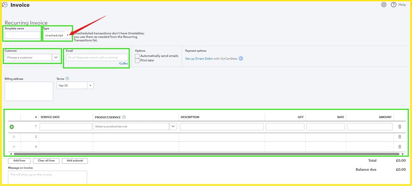Click the SERVICE DATE column header
This screenshot has height=186, width=412.
click(50, 117)
